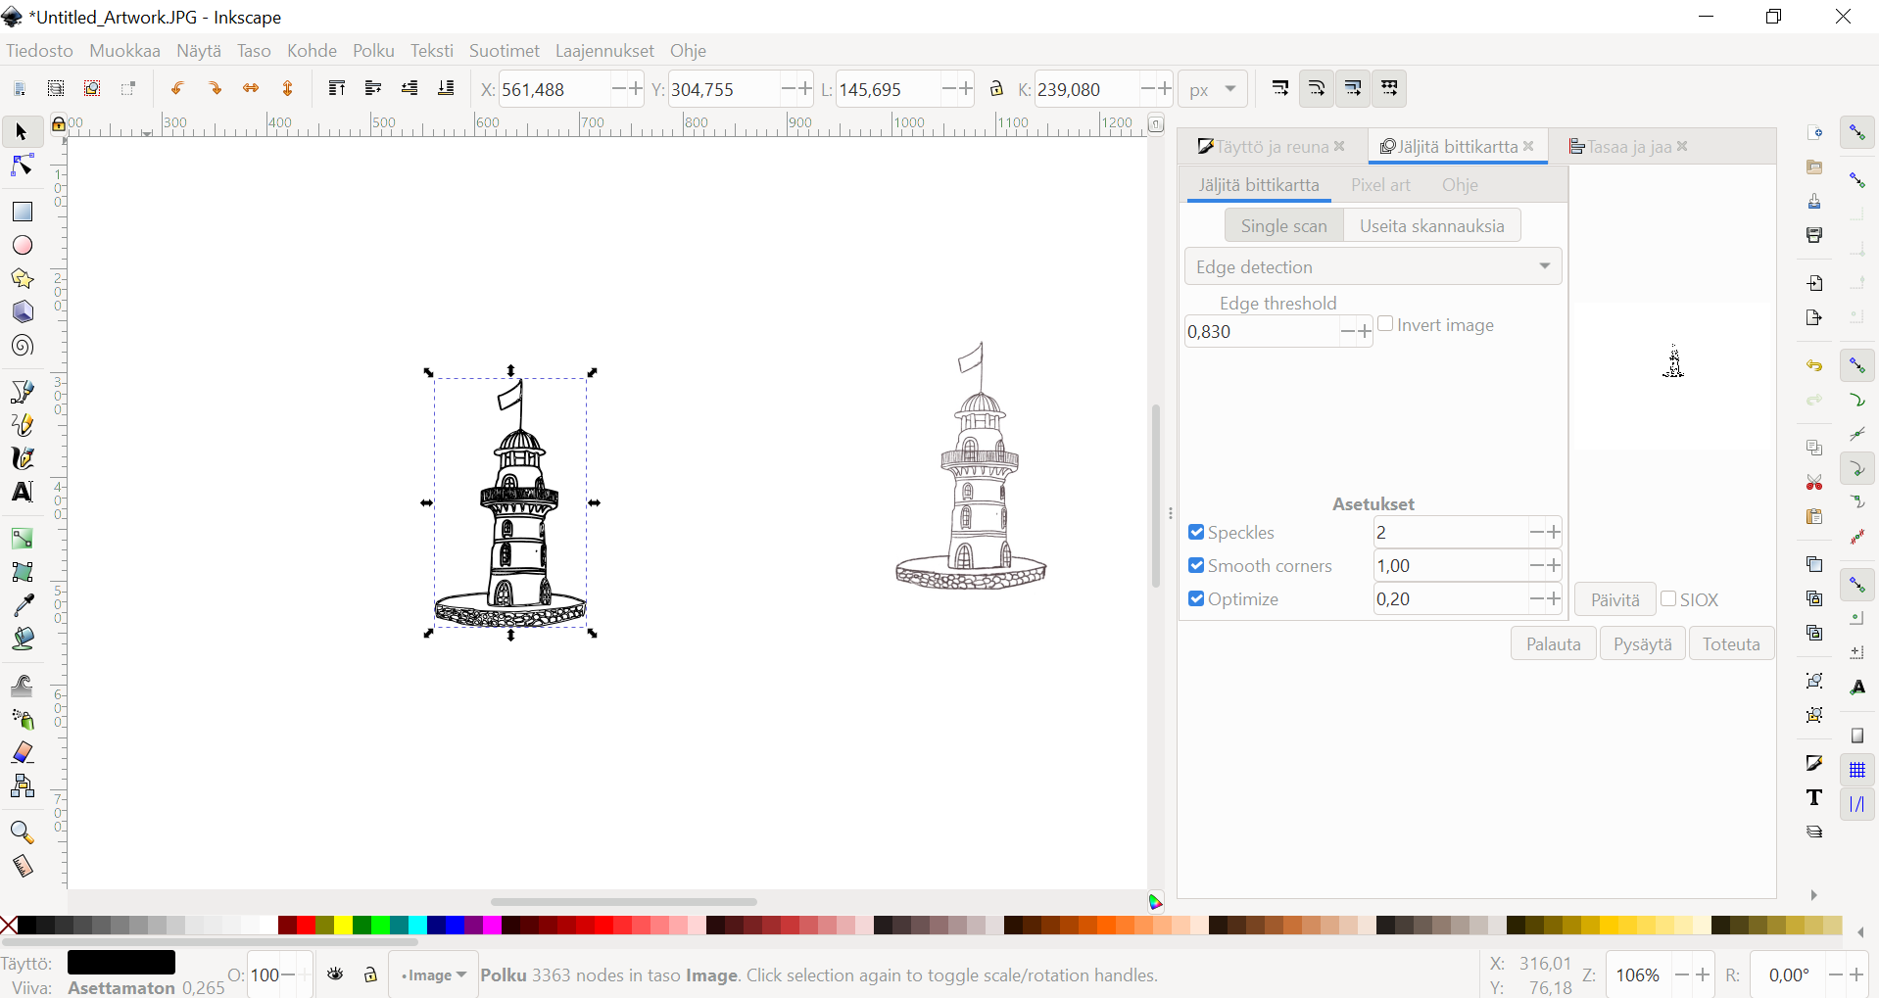Enable the Invert image checkbox
The image size is (1879, 998).
tap(1385, 324)
